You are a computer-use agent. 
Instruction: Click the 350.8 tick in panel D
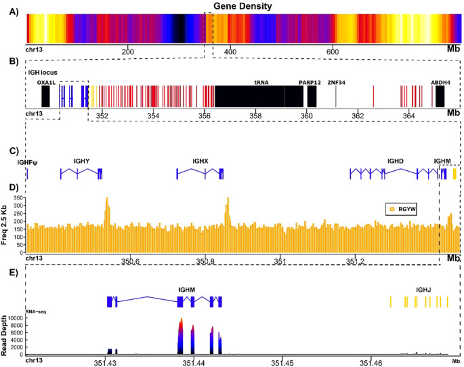click(x=205, y=261)
